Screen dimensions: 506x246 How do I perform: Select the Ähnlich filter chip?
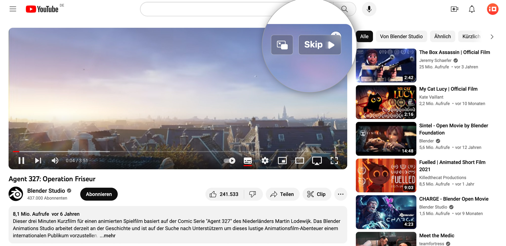tap(442, 37)
